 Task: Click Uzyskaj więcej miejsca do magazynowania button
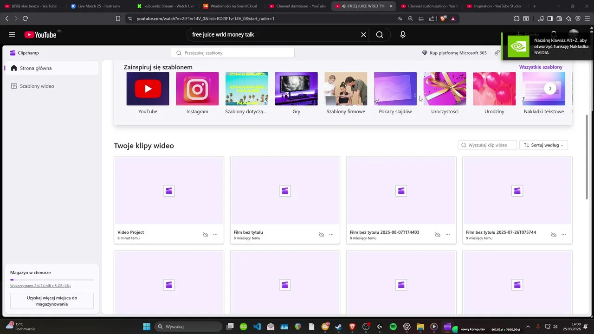point(52,301)
